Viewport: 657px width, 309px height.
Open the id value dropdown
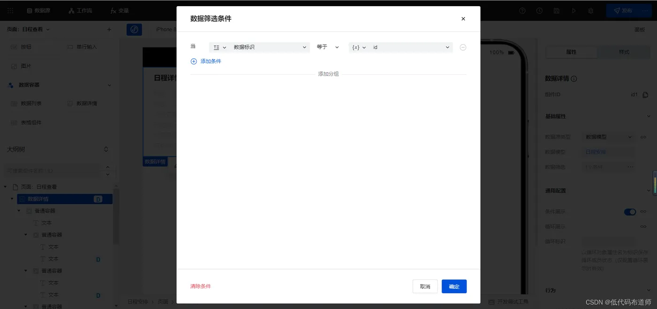(x=411, y=47)
